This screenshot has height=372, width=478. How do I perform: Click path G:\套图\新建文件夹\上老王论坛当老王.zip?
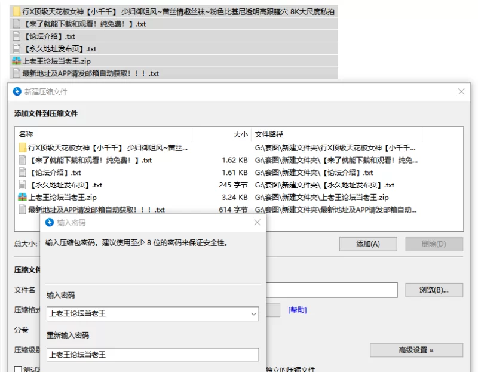tap(321, 198)
